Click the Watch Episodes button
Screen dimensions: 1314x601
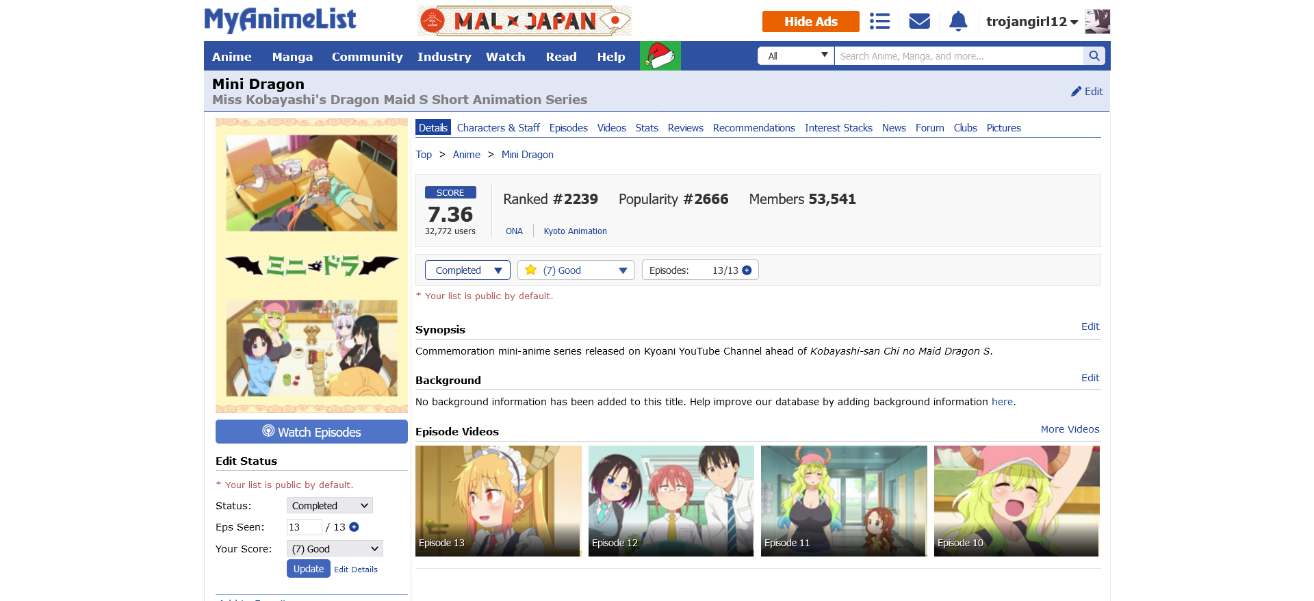tap(311, 432)
